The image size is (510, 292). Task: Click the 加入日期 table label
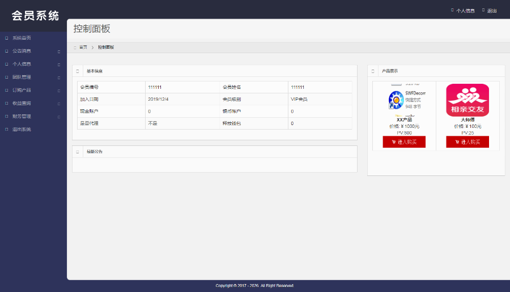pyautogui.click(x=89, y=99)
